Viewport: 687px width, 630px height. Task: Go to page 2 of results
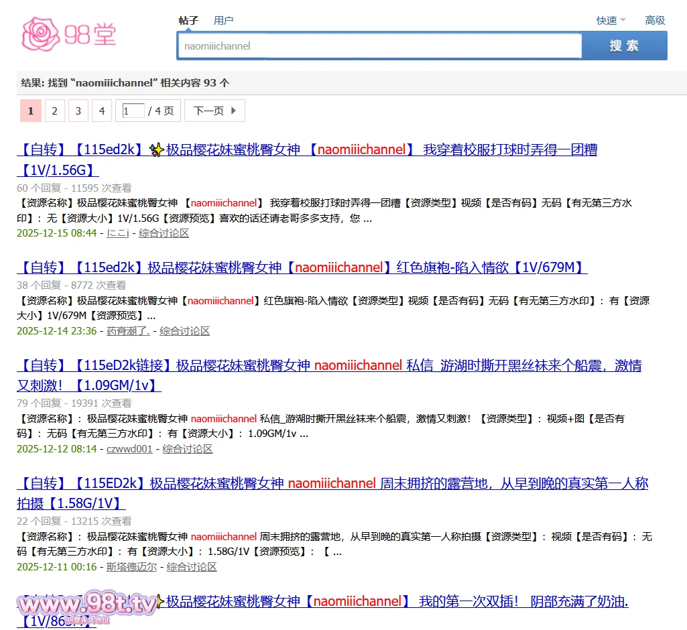coord(54,111)
